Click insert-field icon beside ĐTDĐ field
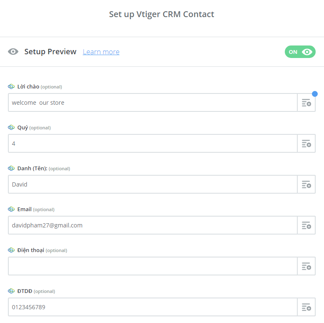324x323 pixels. coord(306,307)
